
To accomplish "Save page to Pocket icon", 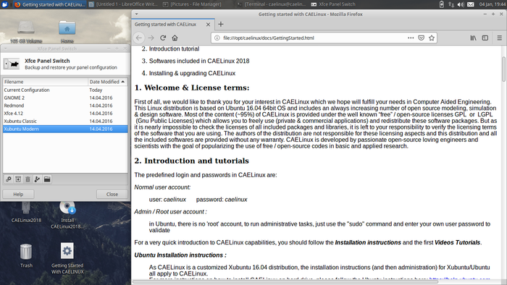I will tap(421, 38).
